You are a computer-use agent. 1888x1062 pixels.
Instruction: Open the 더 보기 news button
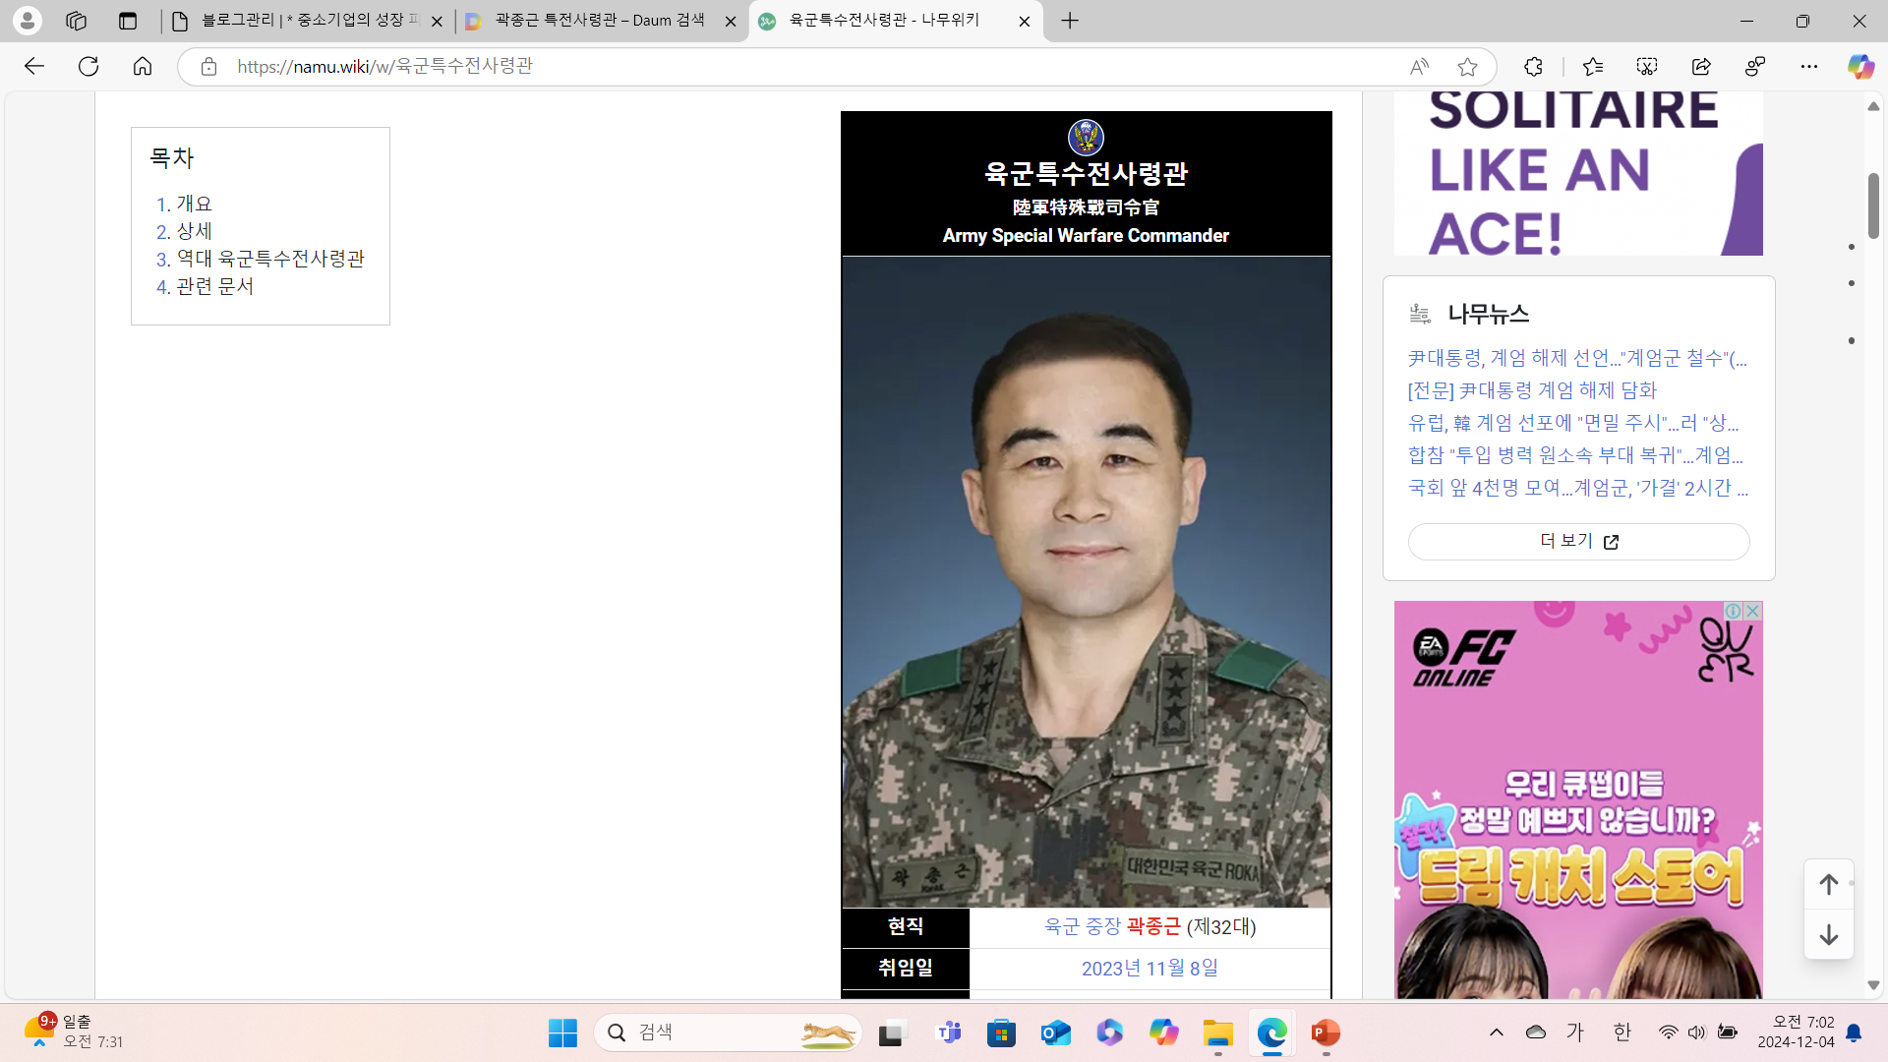1578,542
